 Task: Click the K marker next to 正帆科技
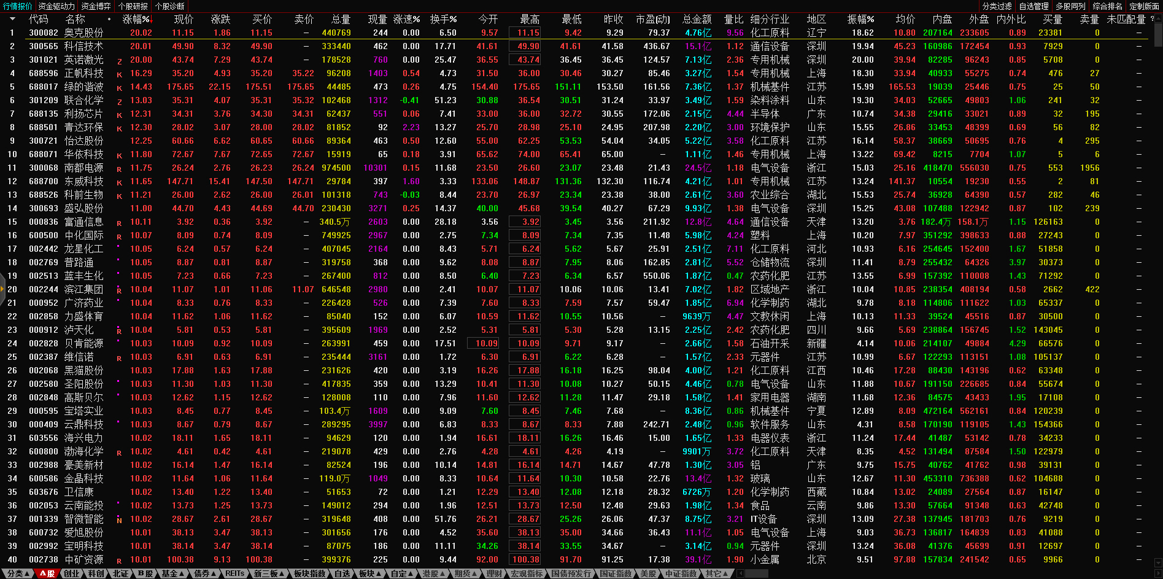pos(119,74)
